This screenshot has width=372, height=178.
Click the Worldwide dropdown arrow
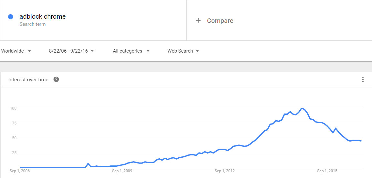tap(29, 51)
